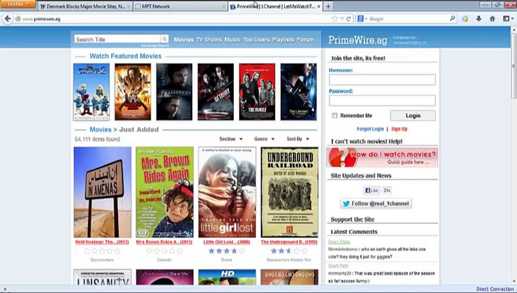517x293 pixels.
Task: Open new tab with plus button
Action: 328,7
